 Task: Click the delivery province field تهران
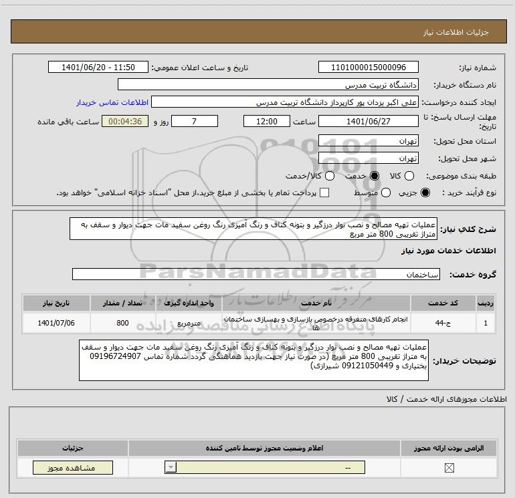click(368, 140)
